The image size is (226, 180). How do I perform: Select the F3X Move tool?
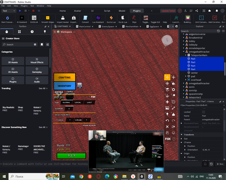(x=167, y=77)
